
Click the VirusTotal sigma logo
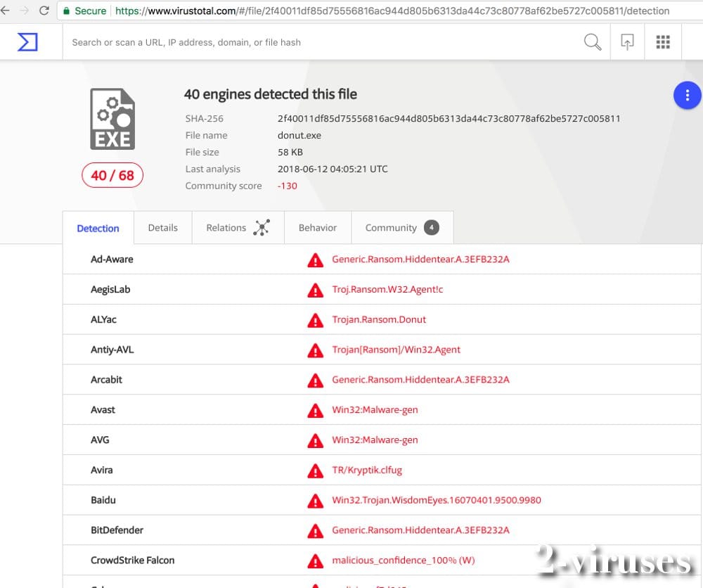coord(27,42)
